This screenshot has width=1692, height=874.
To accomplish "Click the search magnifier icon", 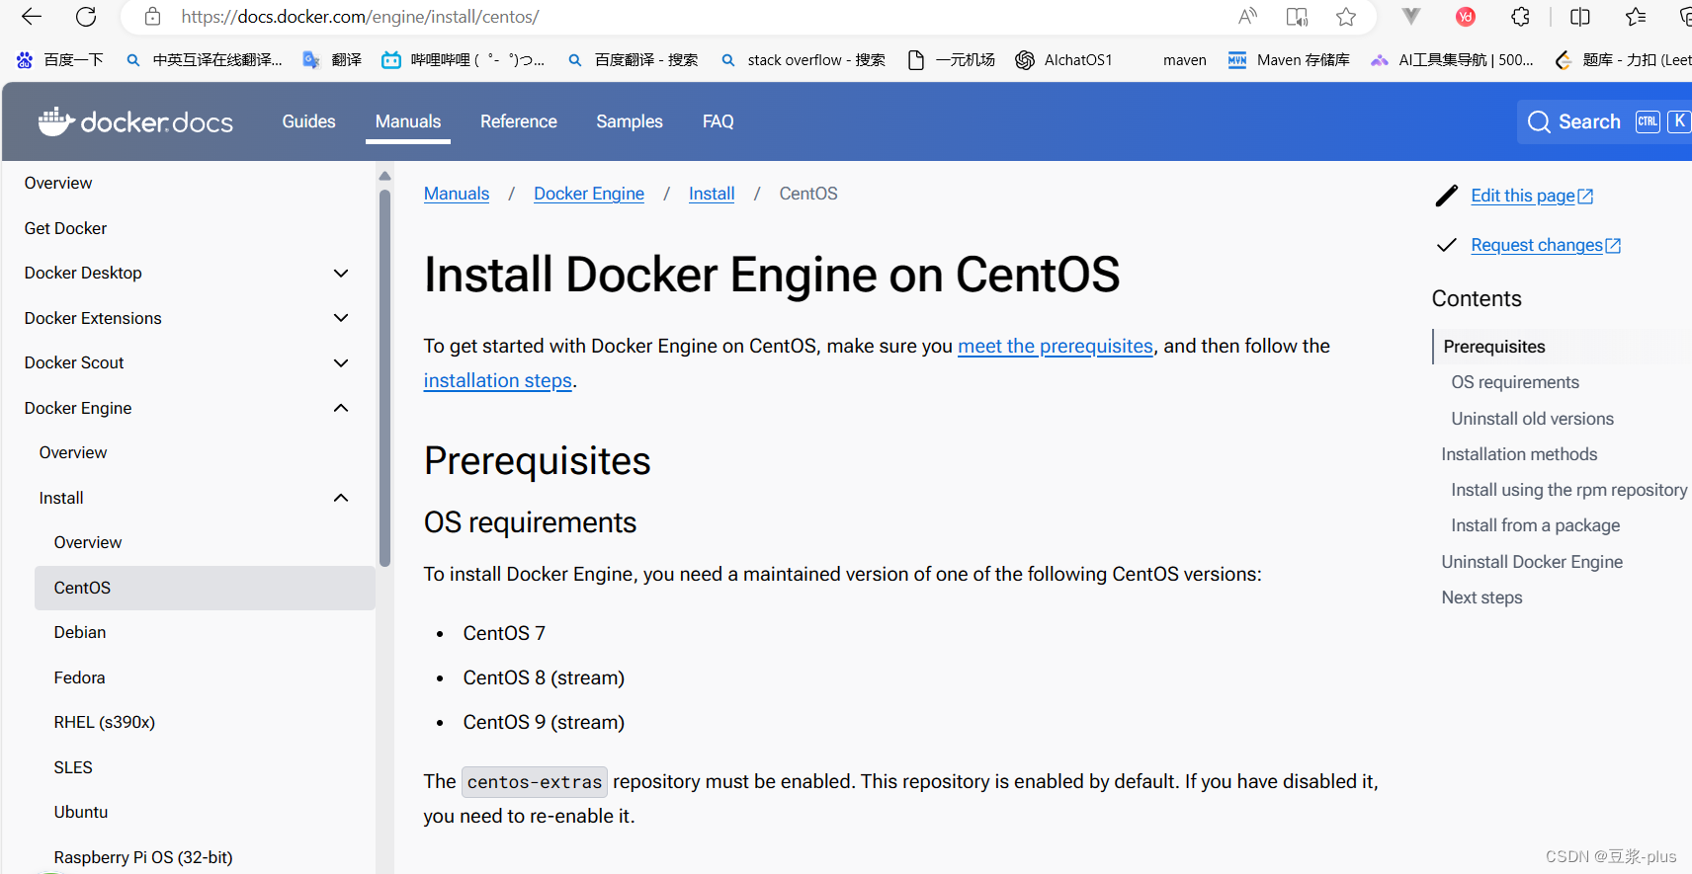I will point(1539,121).
